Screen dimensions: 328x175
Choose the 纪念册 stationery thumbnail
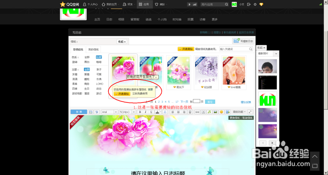click(x=206, y=71)
